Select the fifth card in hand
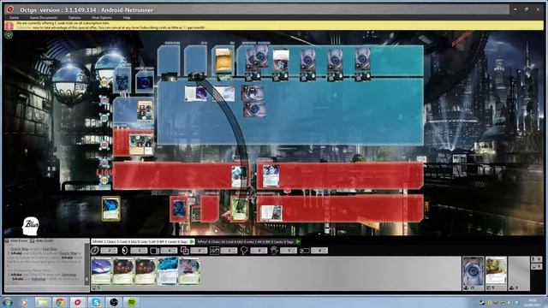This screenshot has width=548, height=308. pos(189,271)
